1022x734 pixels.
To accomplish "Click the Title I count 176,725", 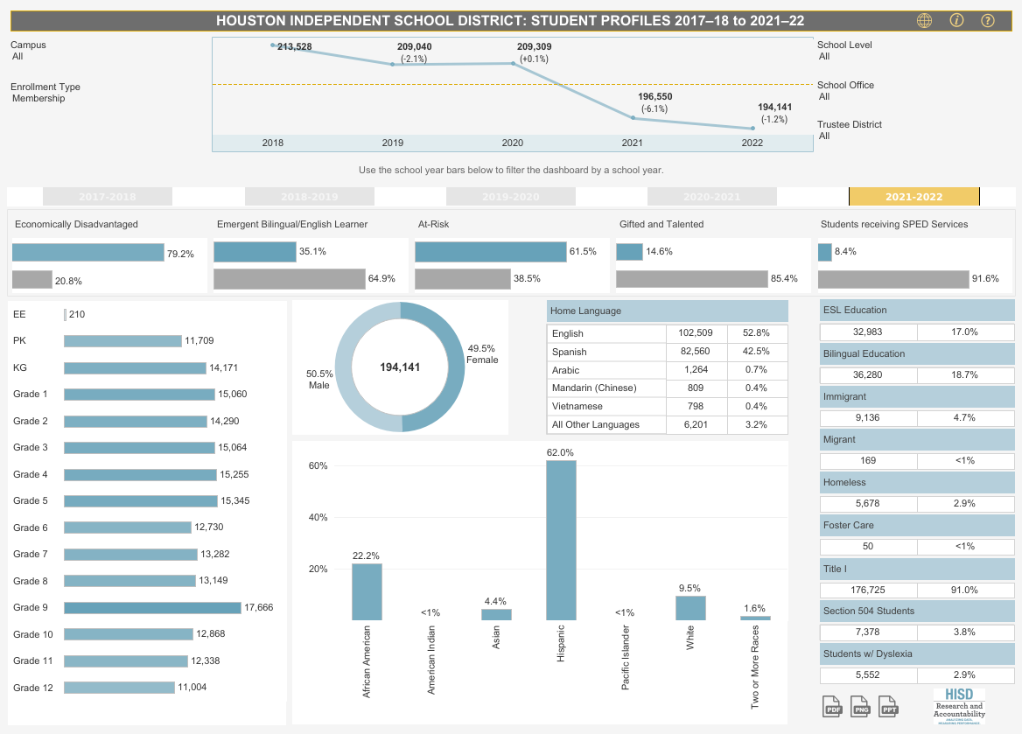I will (x=867, y=590).
